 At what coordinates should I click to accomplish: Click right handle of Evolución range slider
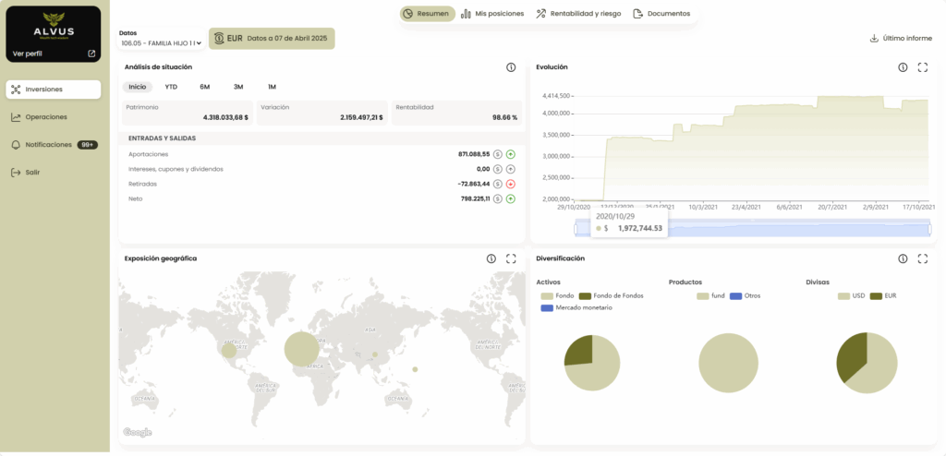(x=930, y=229)
